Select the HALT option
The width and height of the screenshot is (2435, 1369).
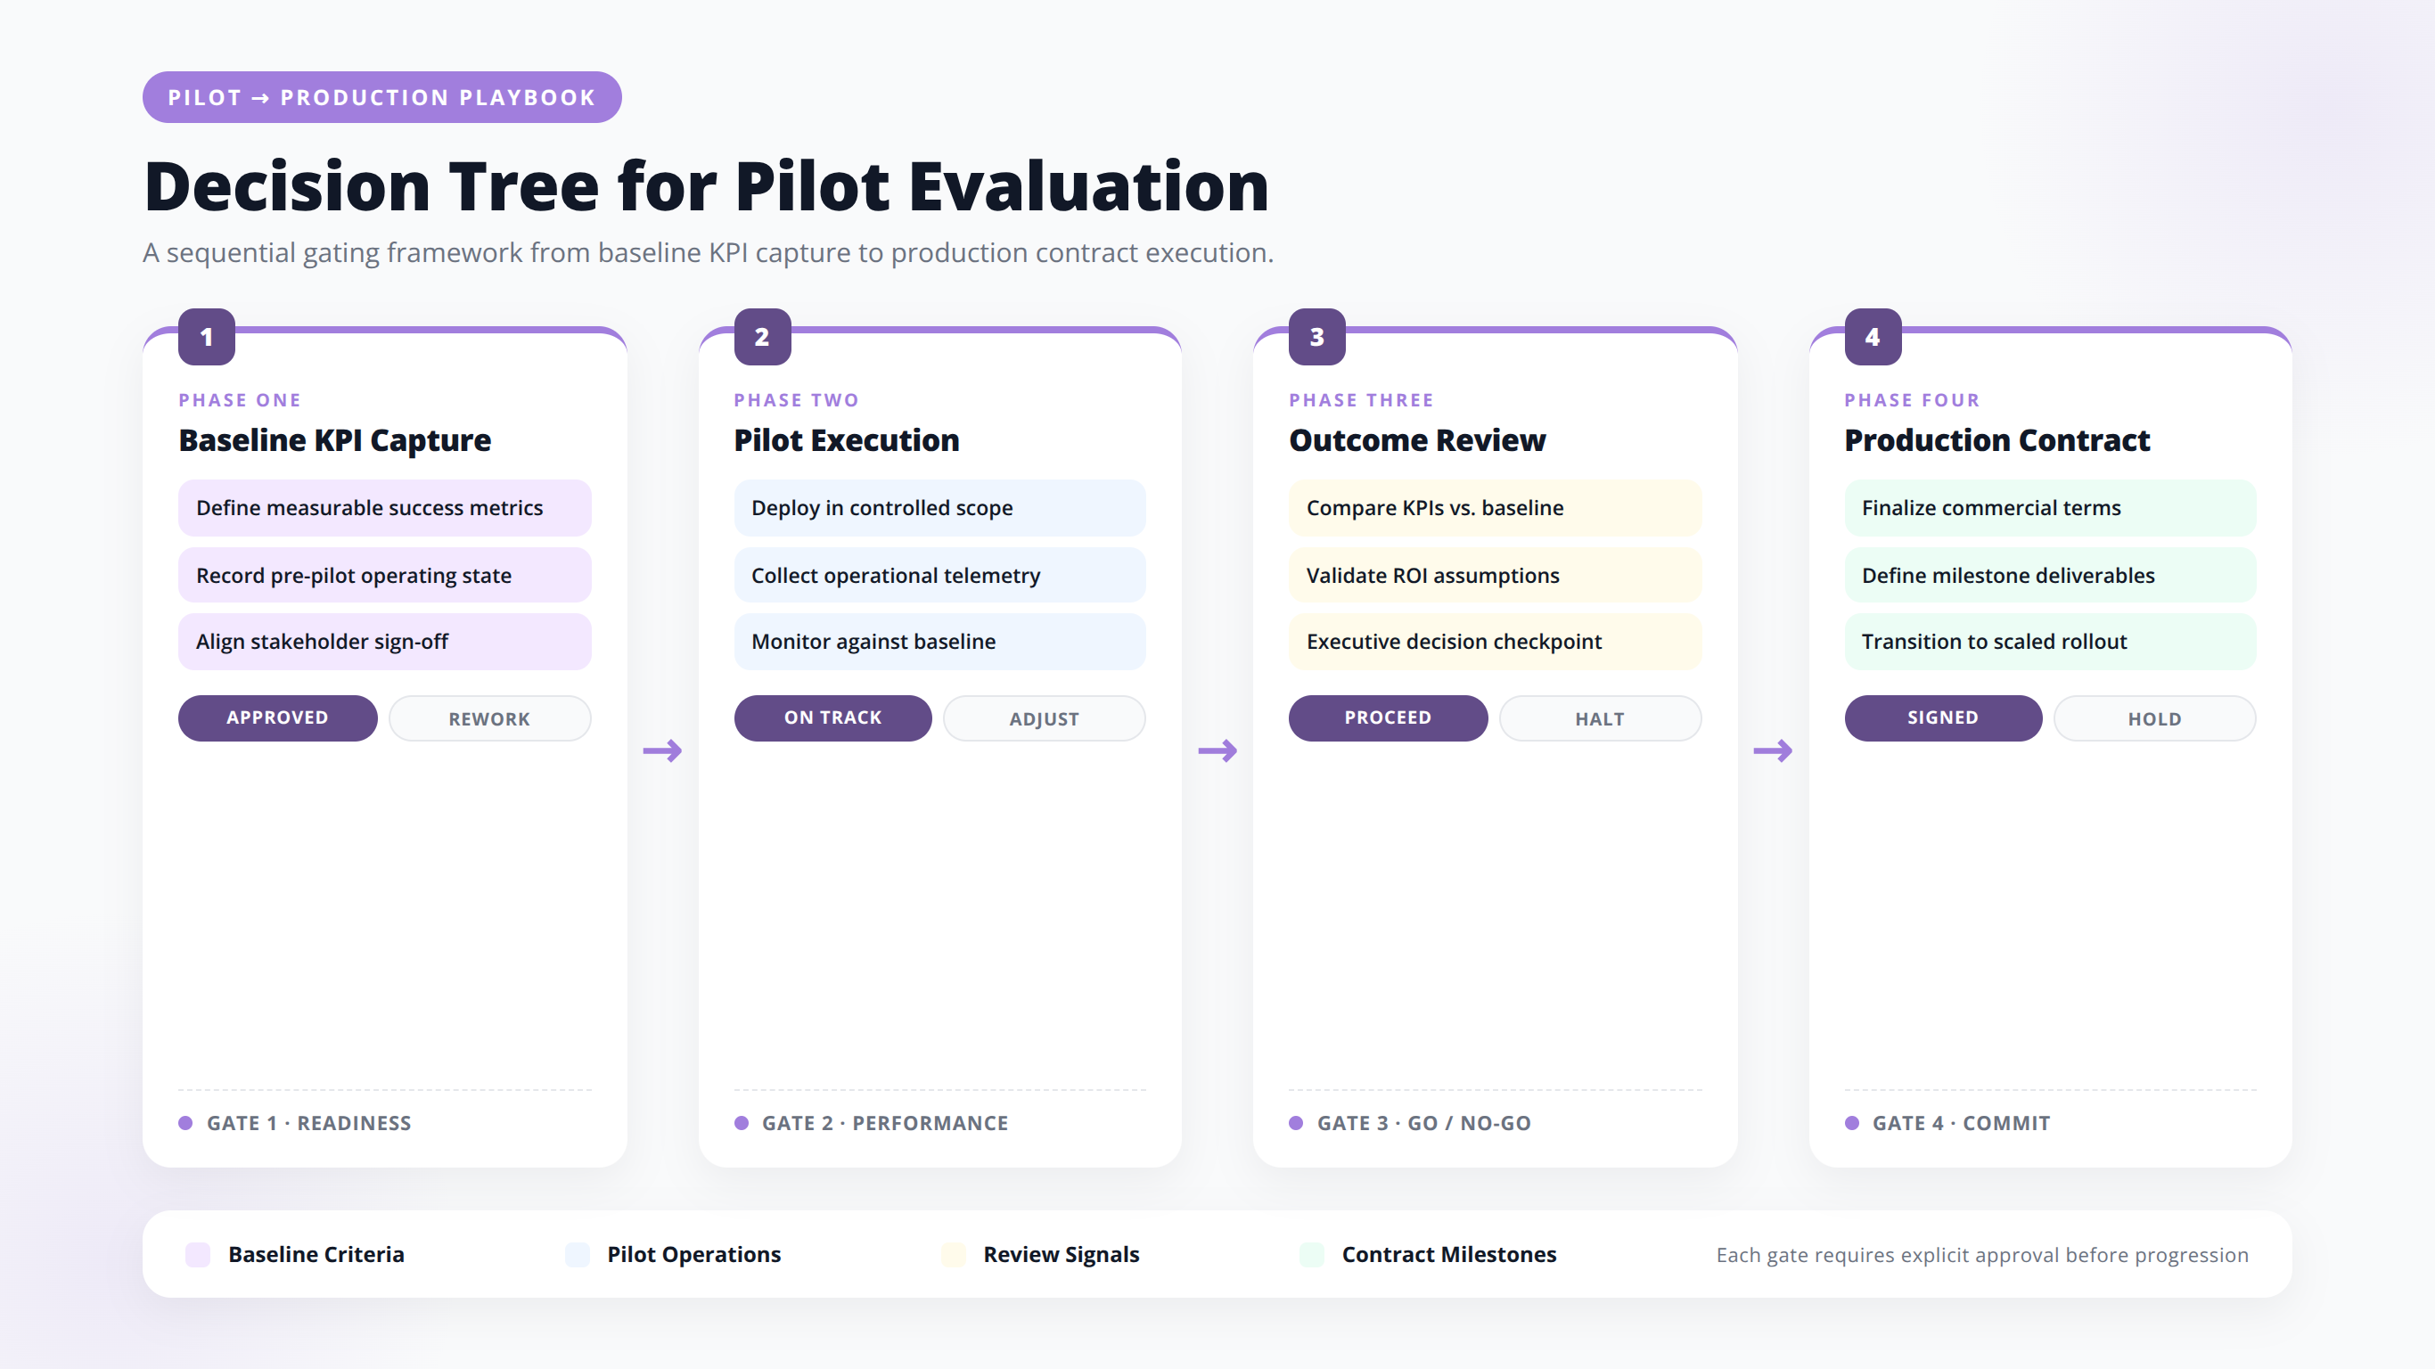tap(1601, 718)
